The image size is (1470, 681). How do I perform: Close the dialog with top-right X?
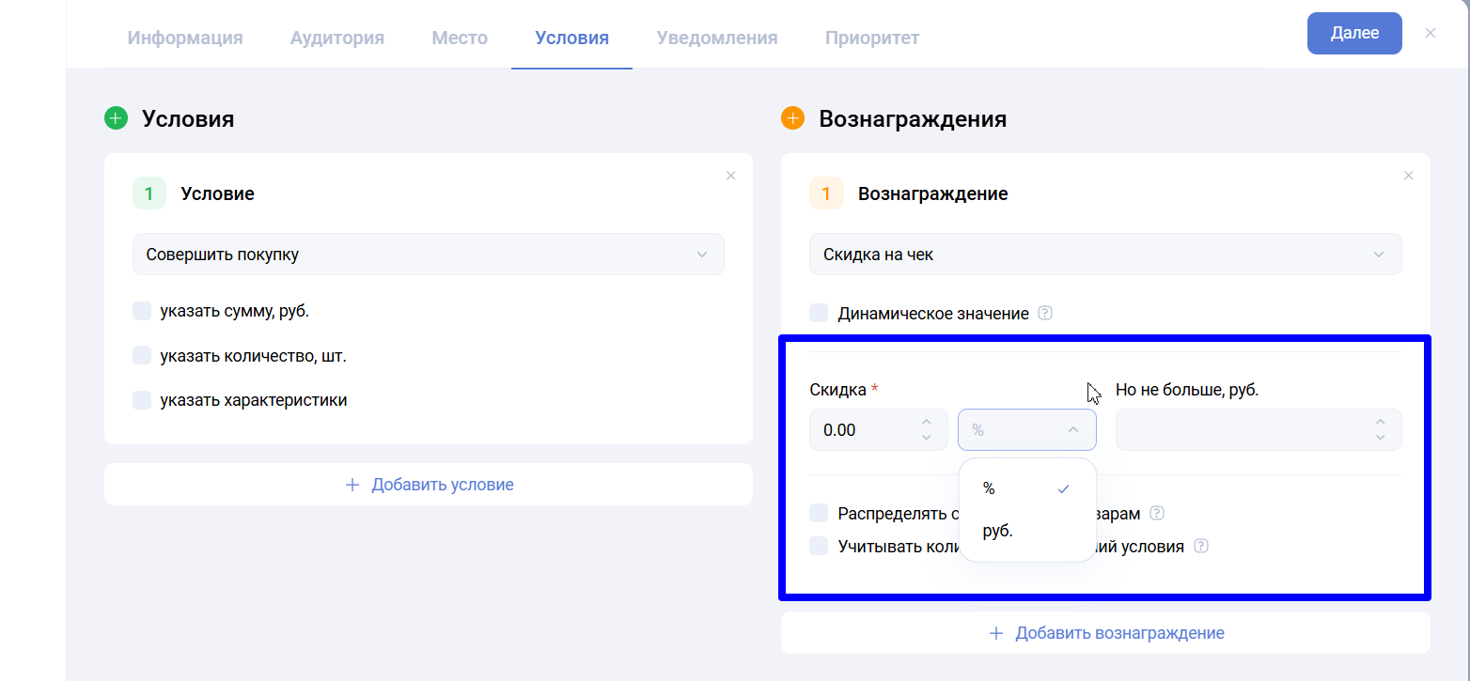point(1431,33)
